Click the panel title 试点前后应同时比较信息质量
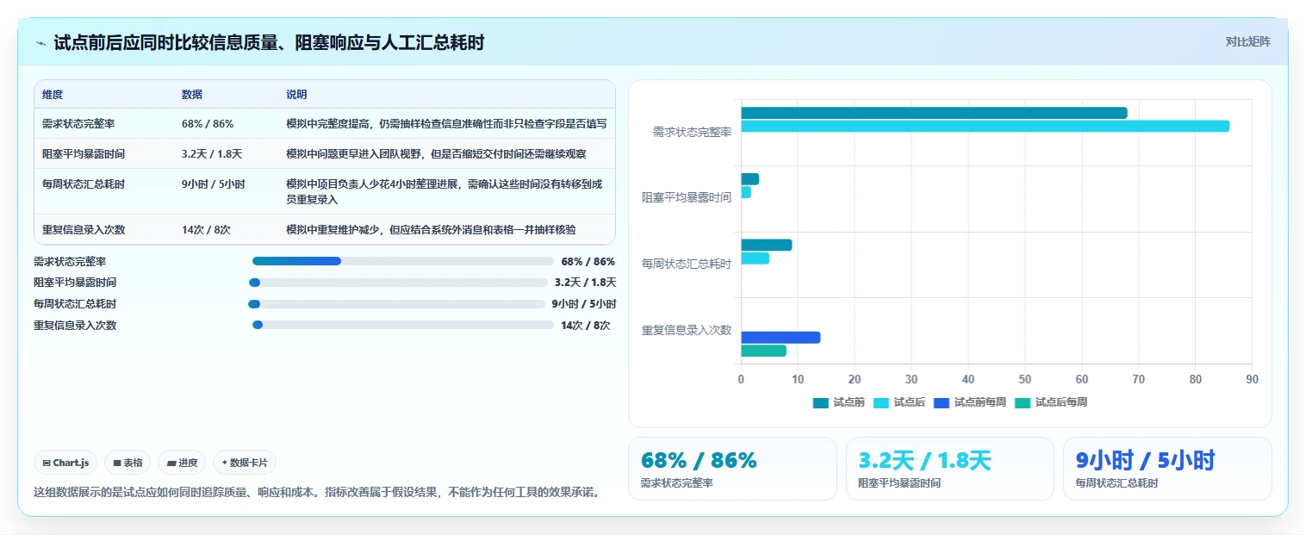1306x535 pixels. pyautogui.click(x=269, y=42)
